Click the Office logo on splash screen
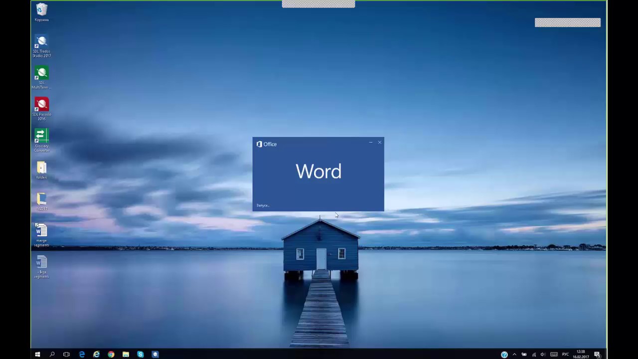Screen dimensions: 638x359 [266, 144]
